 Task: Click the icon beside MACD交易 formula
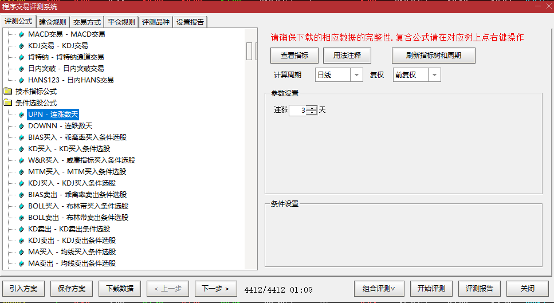[22, 34]
